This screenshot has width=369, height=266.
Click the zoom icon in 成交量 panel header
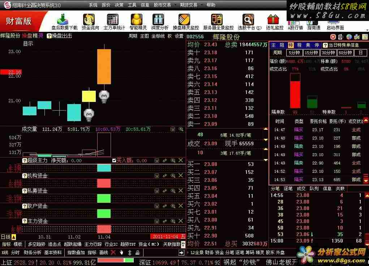tap(181, 129)
